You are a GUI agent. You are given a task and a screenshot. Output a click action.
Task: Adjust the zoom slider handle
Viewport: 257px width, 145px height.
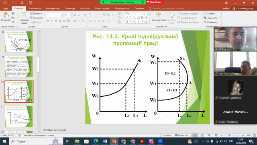tap(229, 135)
